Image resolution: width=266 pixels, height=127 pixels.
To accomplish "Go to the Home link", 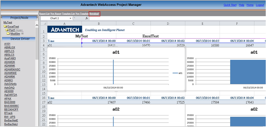I will [x=250, y=5].
